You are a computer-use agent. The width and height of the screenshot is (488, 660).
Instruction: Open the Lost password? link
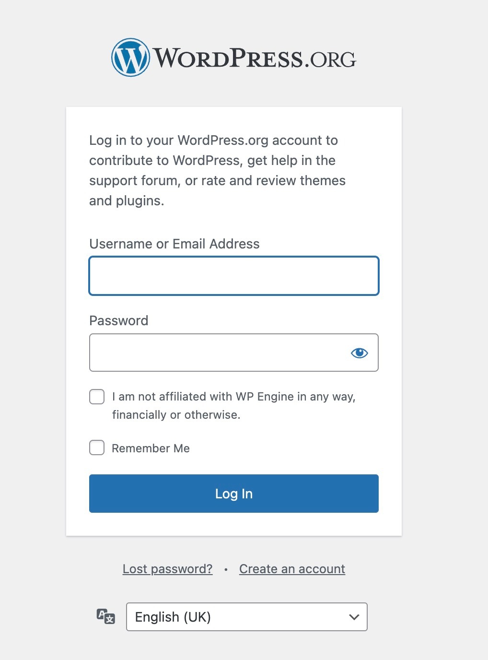[x=167, y=569]
